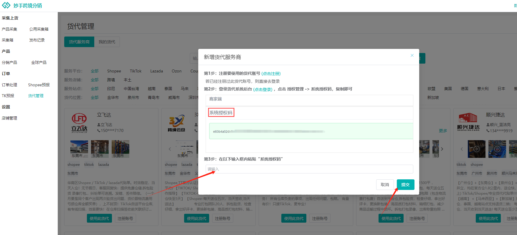Open 采集箱 in the sidebar

tap(7, 40)
